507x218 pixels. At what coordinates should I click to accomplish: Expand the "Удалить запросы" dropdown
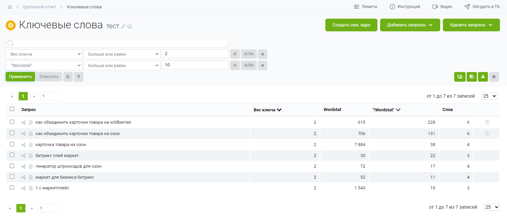(x=471, y=25)
